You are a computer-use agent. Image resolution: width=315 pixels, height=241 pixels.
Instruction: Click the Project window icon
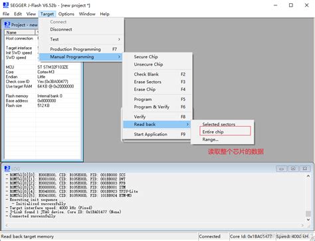coord(7,25)
